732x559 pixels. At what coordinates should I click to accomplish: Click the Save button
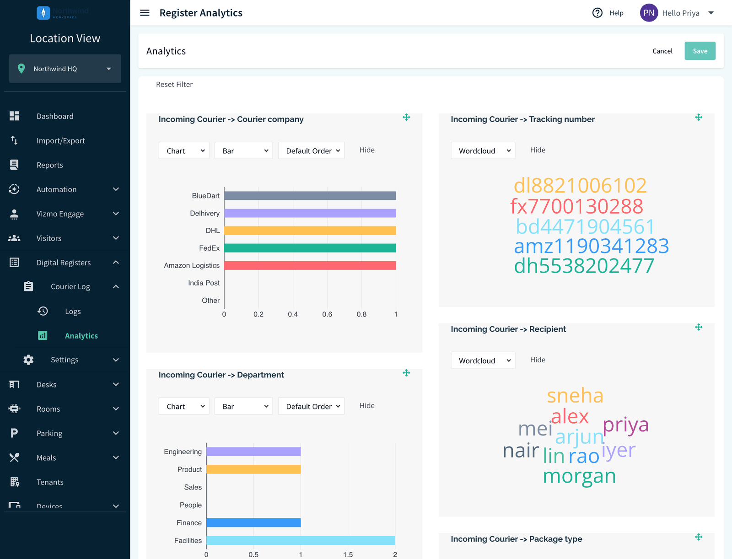coord(700,51)
